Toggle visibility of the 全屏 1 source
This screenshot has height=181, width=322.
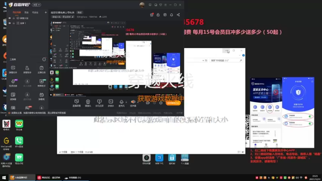pyautogui.click(x=9, y=23)
